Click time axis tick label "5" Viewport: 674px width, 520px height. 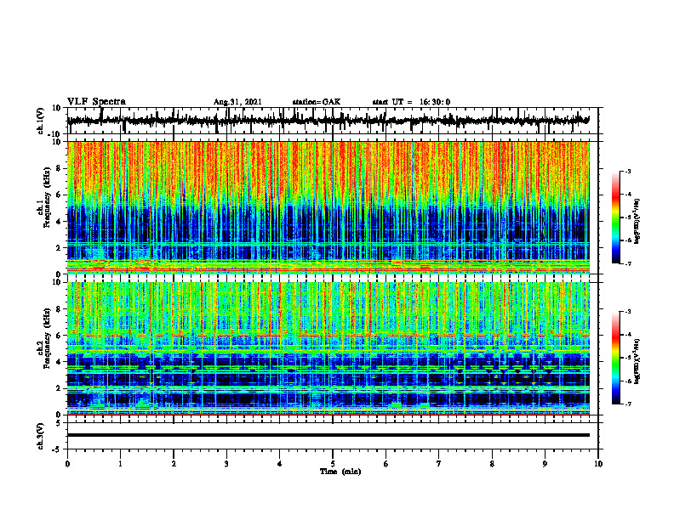coord(333,464)
